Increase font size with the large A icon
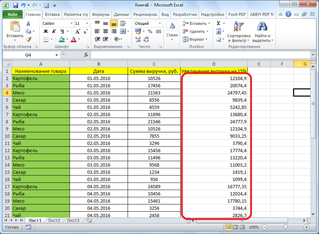Viewport: 319px width, 234px height. pos(77,31)
